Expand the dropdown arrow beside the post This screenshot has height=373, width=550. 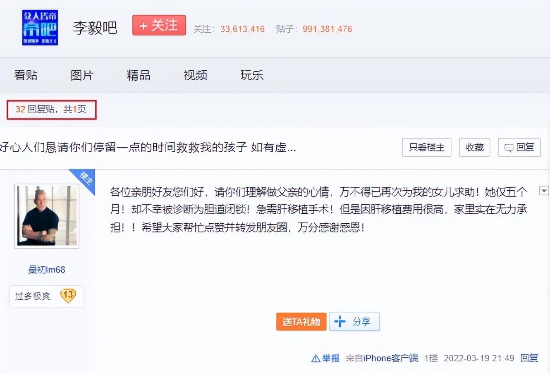544,191
